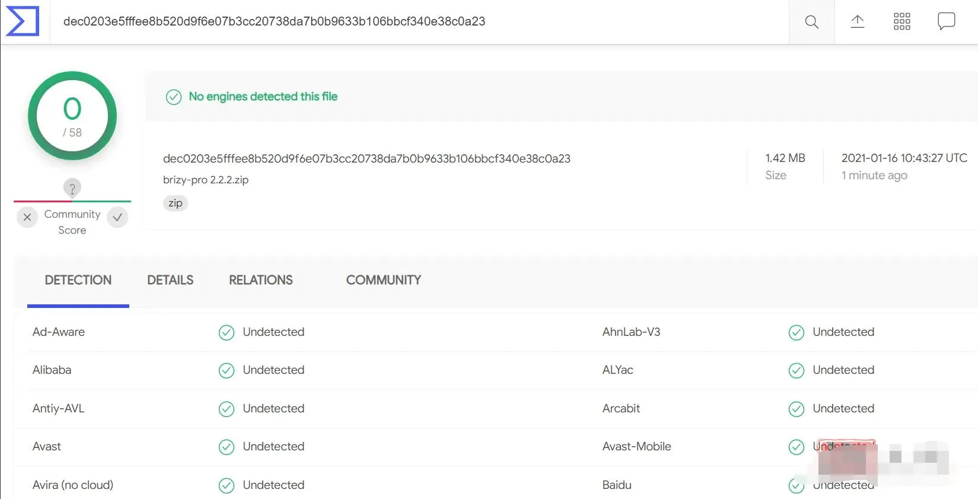
Task: Open the apps grid icon
Action: tap(901, 22)
